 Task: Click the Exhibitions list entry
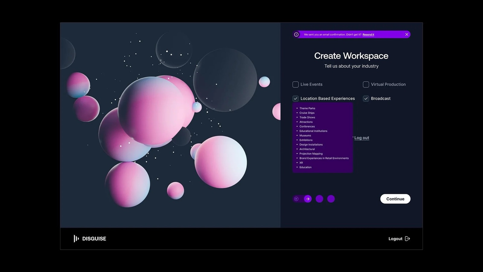(306, 140)
